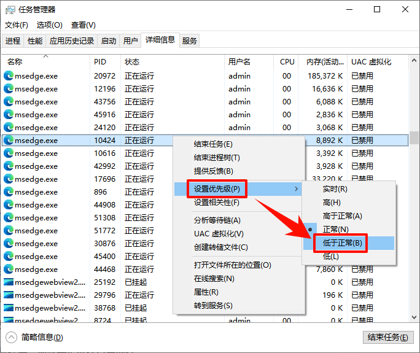
Task: Select 高(H) priority
Action: pos(349,203)
